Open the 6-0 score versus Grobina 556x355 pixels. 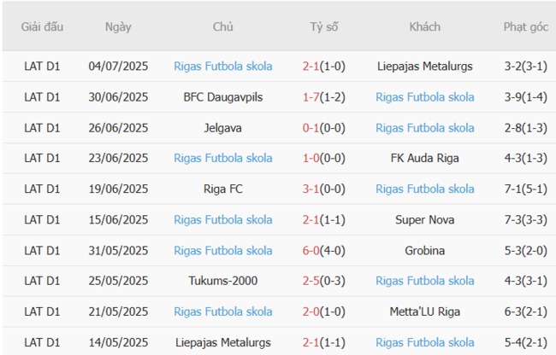point(311,250)
